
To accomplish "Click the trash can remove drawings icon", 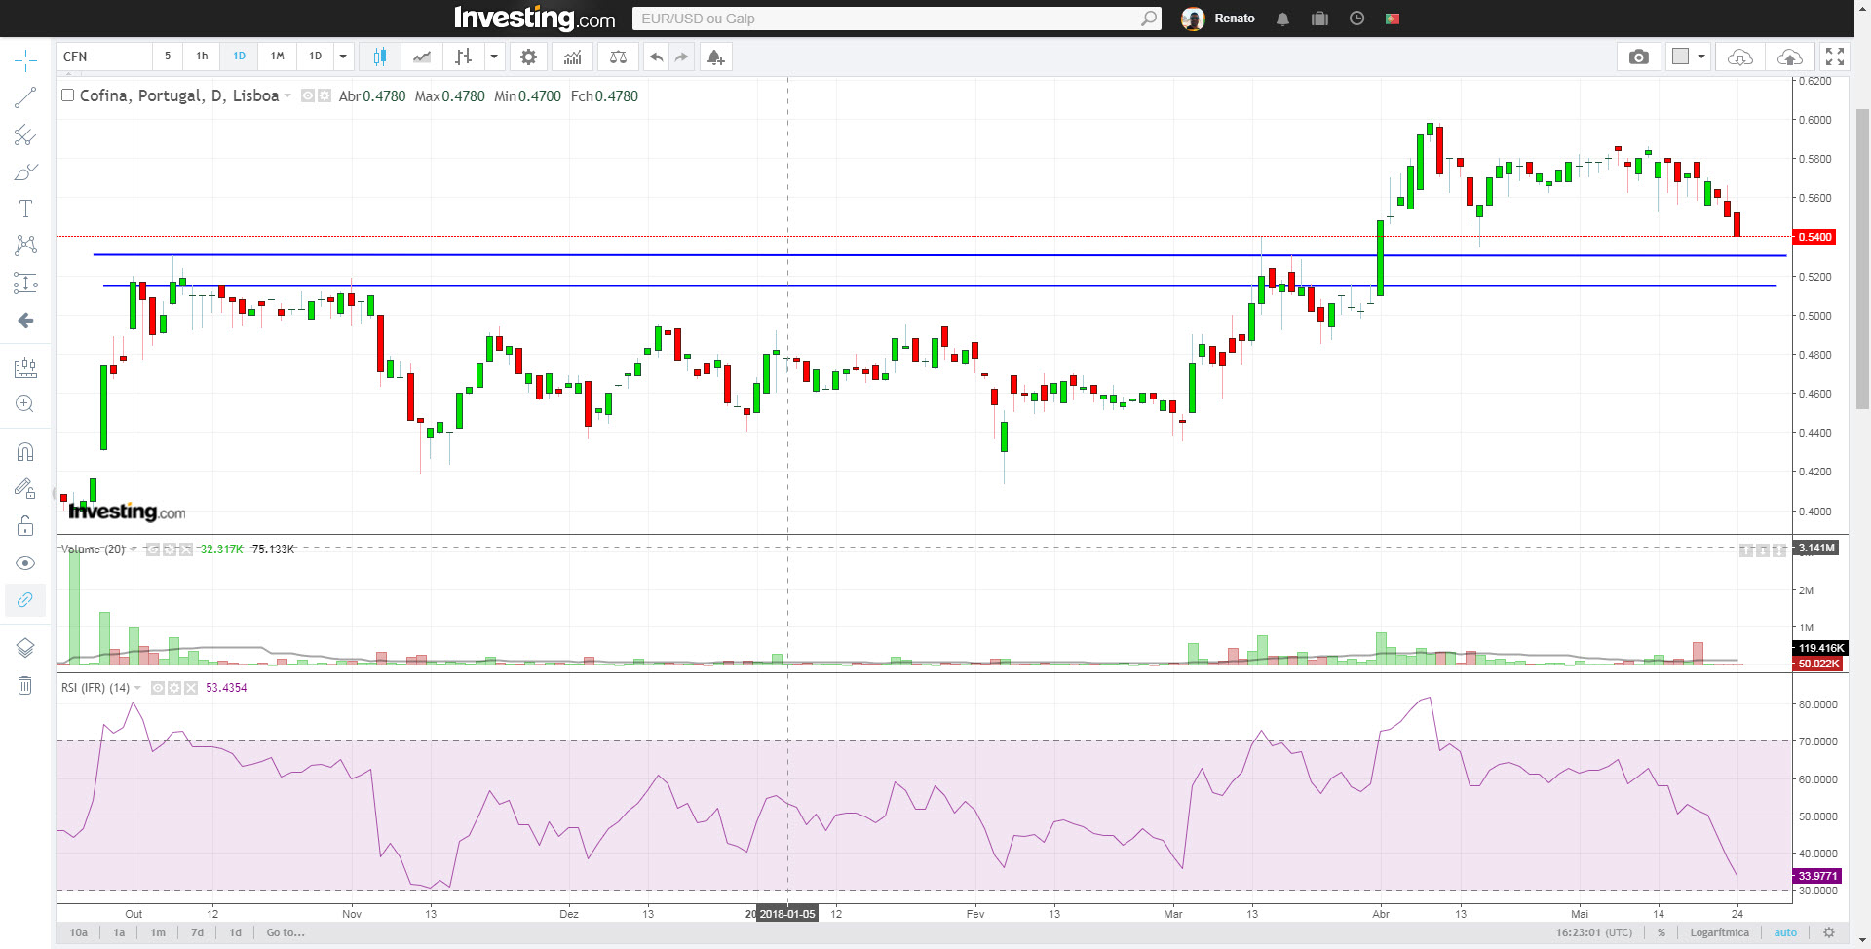I will 25,686.
